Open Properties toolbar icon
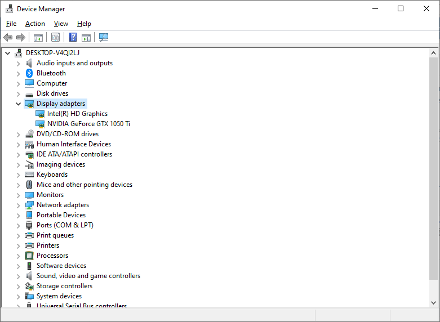The height and width of the screenshot is (322, 440). tap(55, 37)
